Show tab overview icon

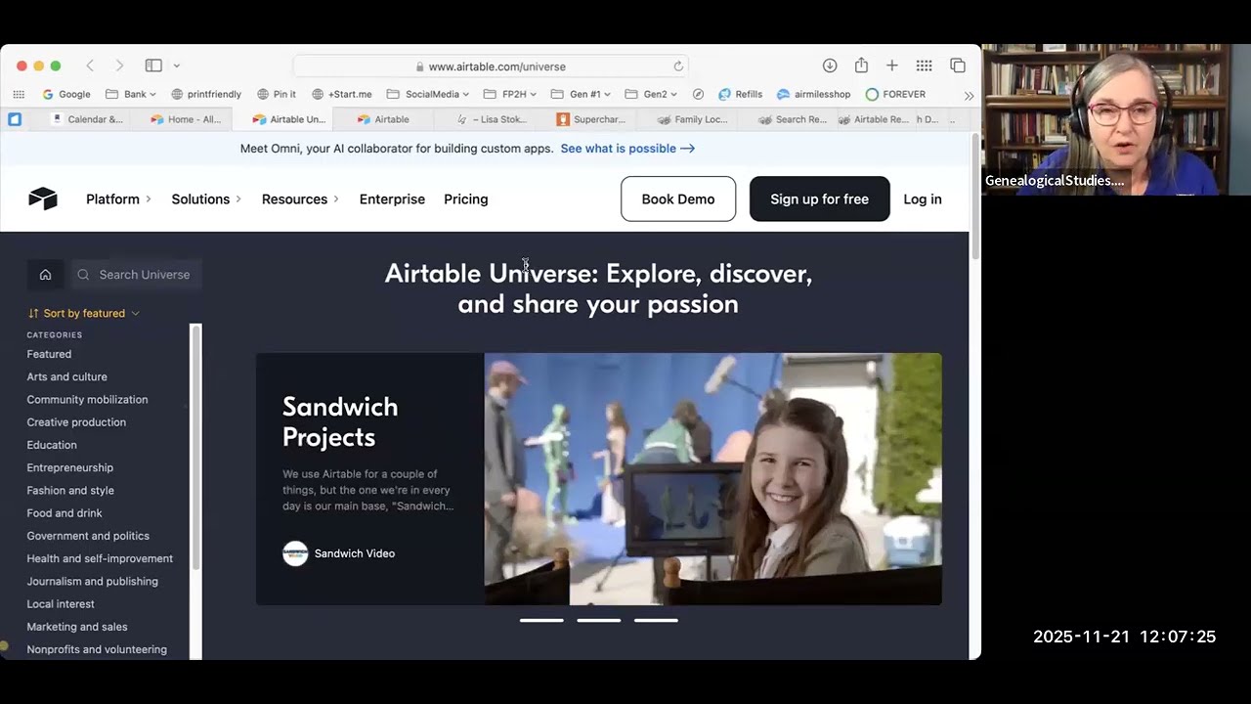[x=958, y=66]
